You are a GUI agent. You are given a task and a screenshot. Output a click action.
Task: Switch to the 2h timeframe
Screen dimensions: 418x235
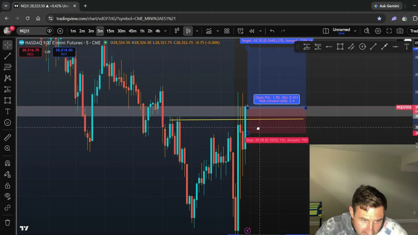click(150, 31)
